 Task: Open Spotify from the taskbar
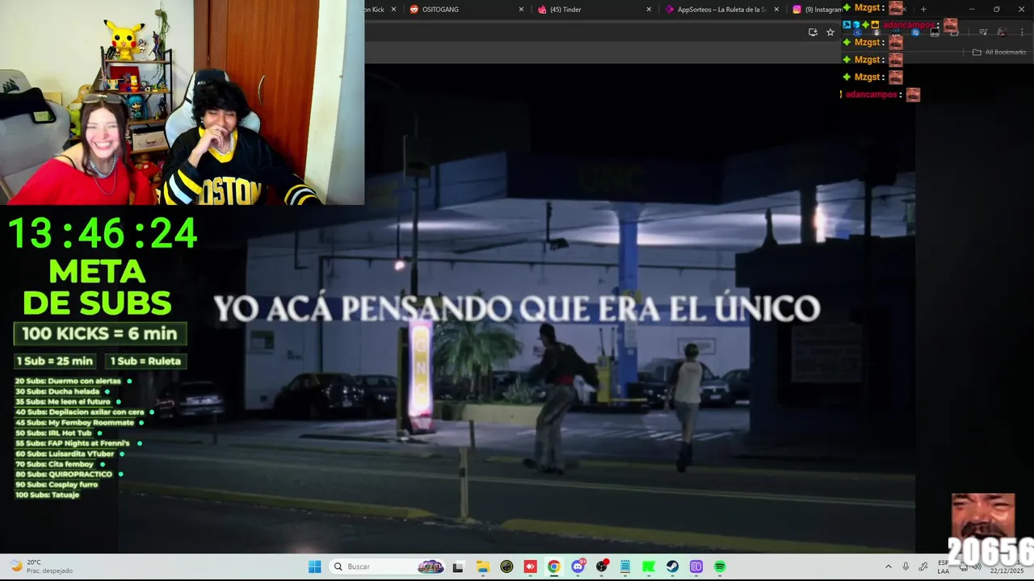click(x=720, y=566)
